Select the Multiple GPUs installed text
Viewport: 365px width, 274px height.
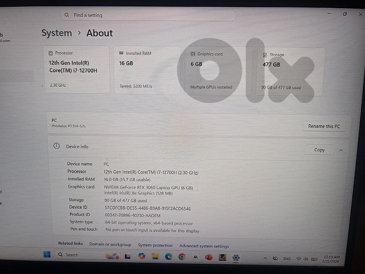click(x=211, y=87)
